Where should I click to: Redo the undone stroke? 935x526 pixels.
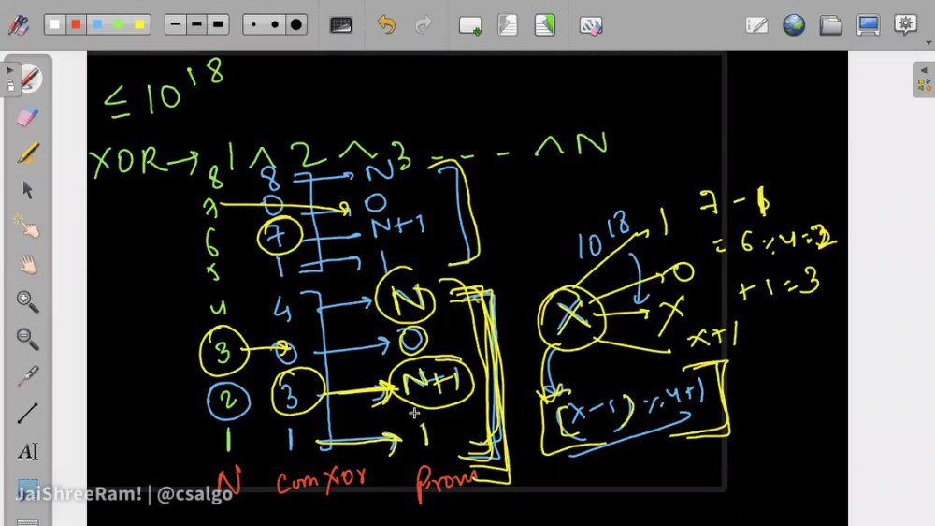point(424,25)
